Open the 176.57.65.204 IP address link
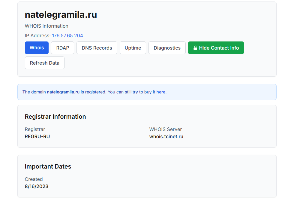This screenshot has height=201, width=294. click(67, 35)
